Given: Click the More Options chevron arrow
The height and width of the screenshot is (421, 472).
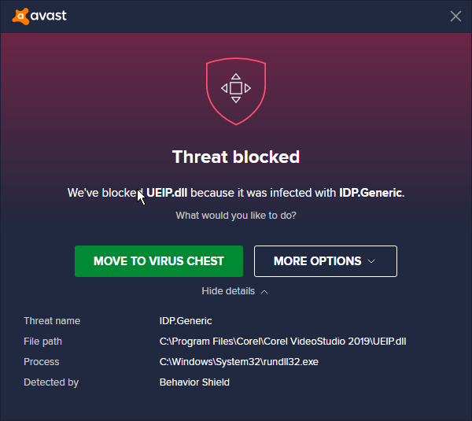Looking at the screenshot, I should 371,261.
